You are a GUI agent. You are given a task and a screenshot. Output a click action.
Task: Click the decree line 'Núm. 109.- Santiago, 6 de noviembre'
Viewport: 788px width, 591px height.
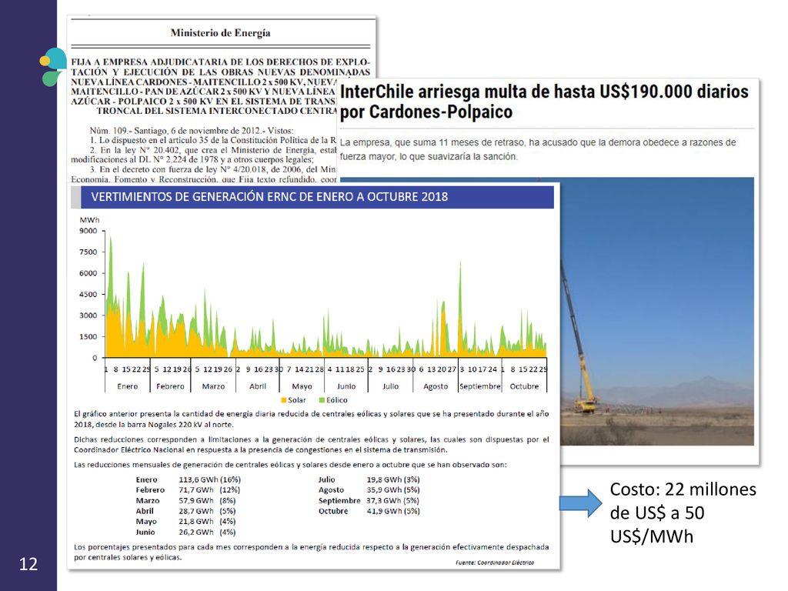[192, 131]
